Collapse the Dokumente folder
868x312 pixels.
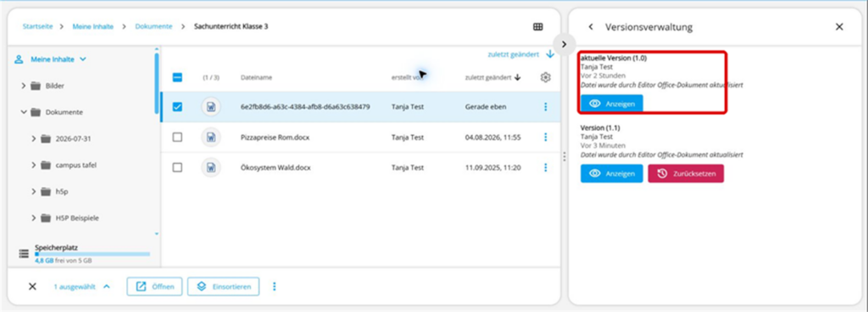24,112
